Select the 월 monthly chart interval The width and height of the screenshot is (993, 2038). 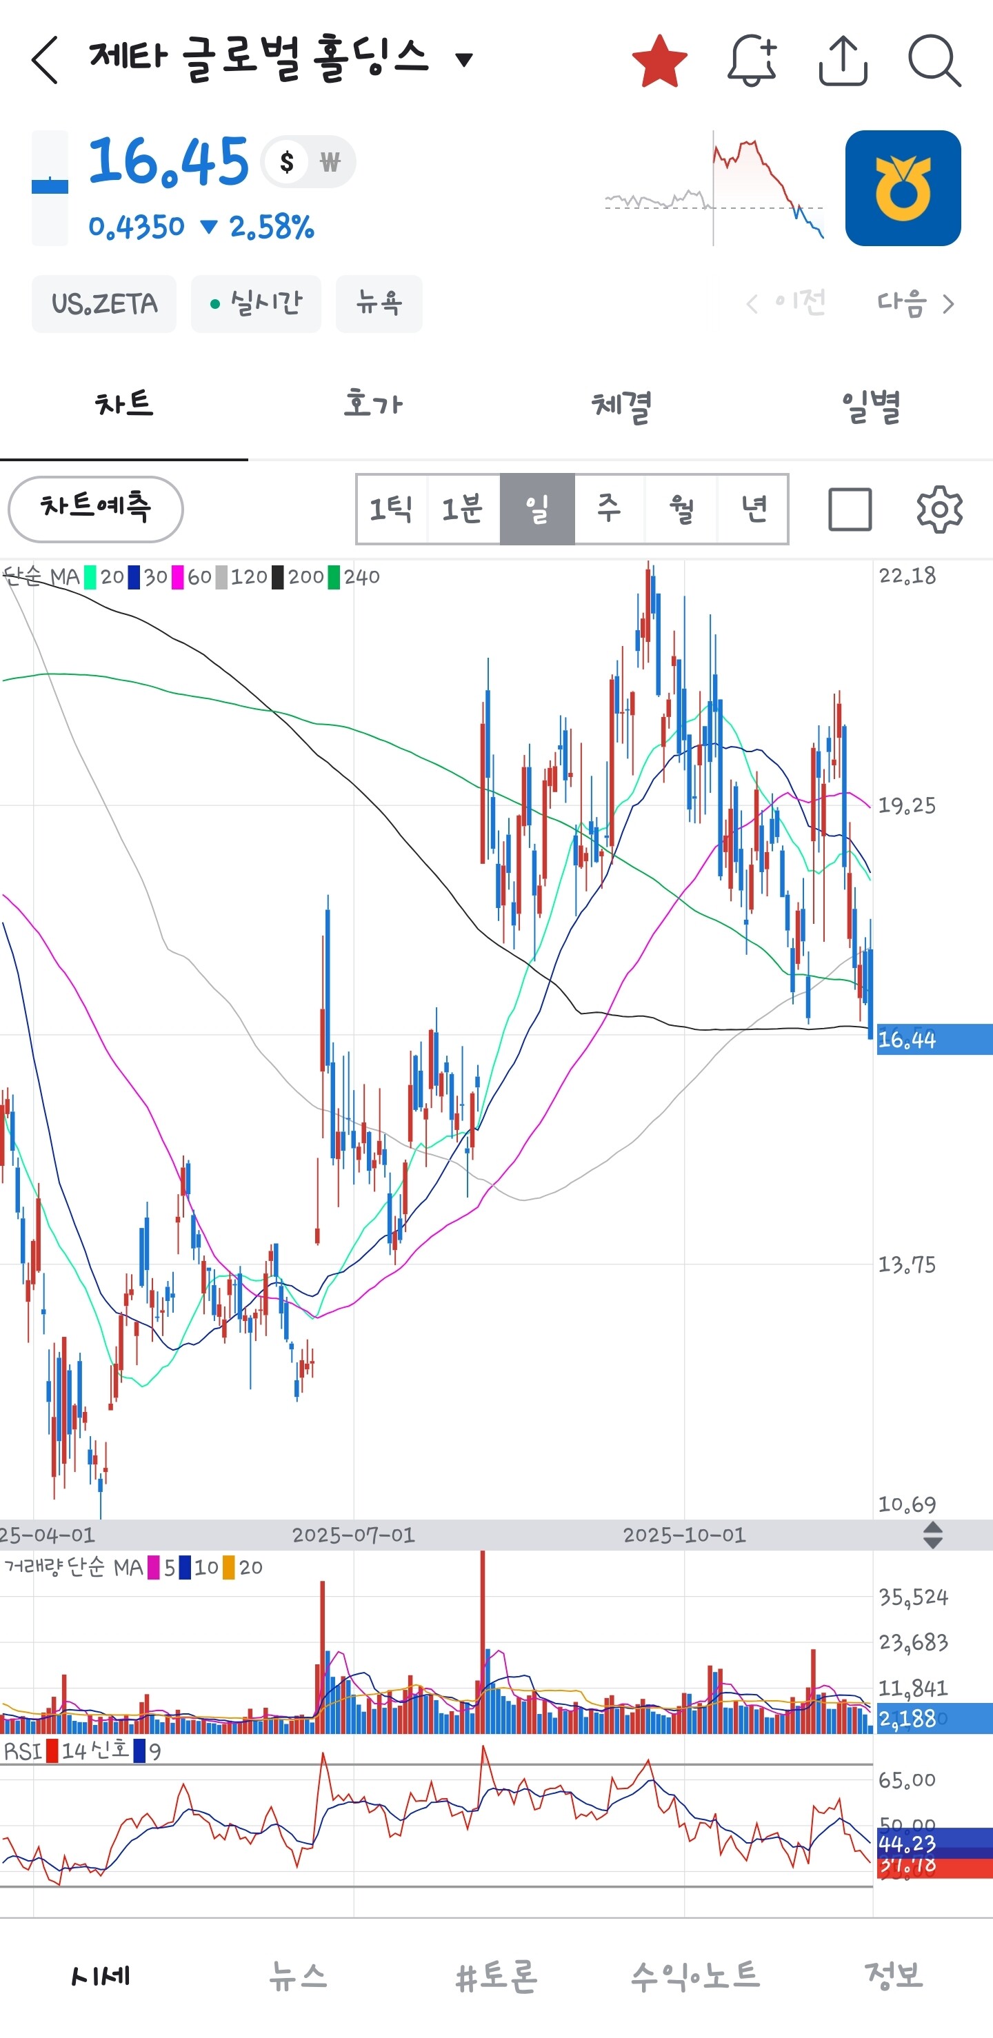681,509
